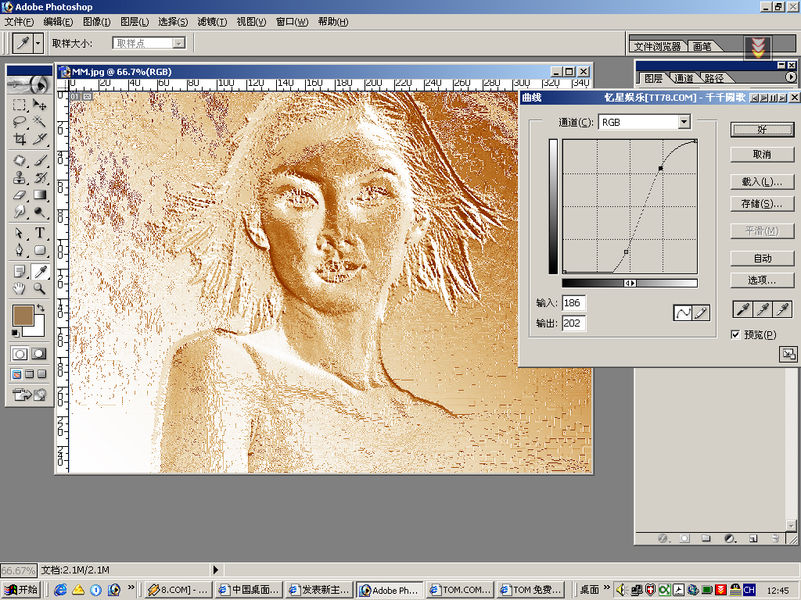Select full screen mode with menu bar
This screenshot has height=600, width=801.
[29, 374]
